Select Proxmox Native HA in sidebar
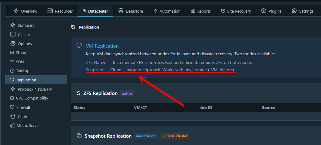 point(35,89)
